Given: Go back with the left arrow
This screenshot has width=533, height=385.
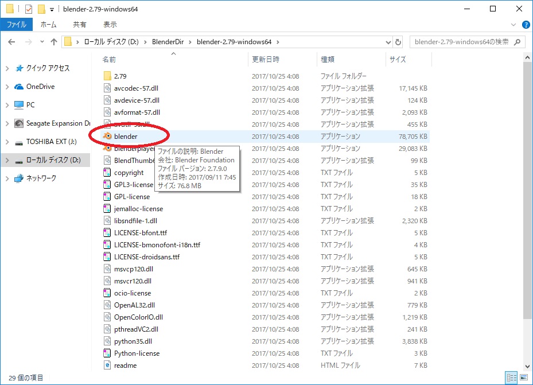Looking at the screenshot, I should [x=11, y=42].
